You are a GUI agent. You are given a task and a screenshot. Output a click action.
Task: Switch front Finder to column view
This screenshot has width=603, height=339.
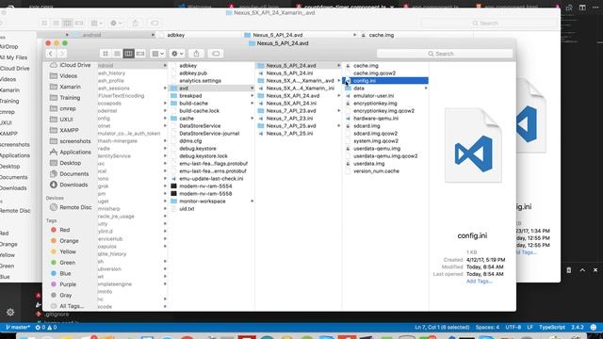click(128, 54)
